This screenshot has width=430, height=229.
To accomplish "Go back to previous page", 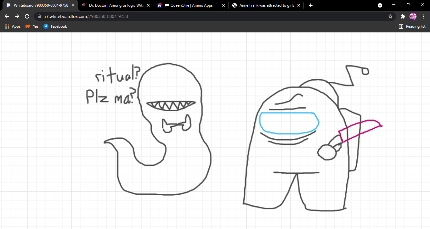I will click(7, 16).
